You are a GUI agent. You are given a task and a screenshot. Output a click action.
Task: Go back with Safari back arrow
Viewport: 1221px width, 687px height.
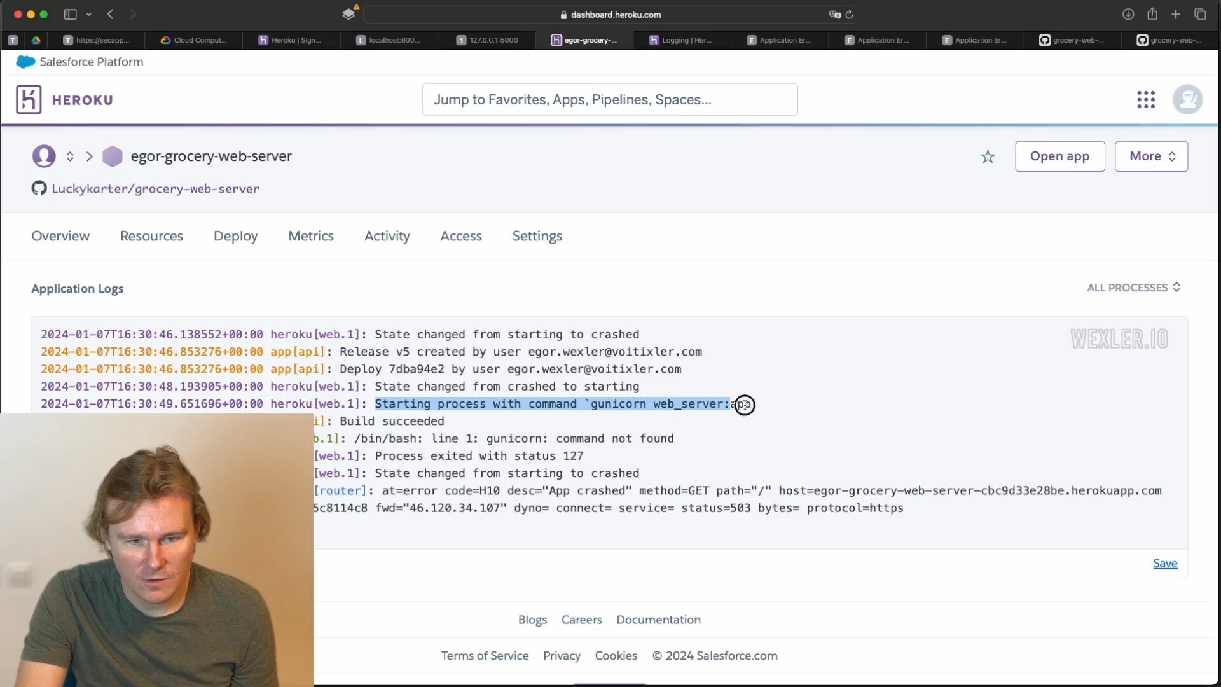[111, 14]
